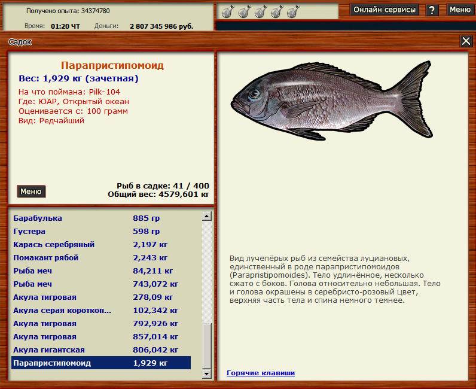Click the Оценивается с: 100 грамм line

coord(73,111)
